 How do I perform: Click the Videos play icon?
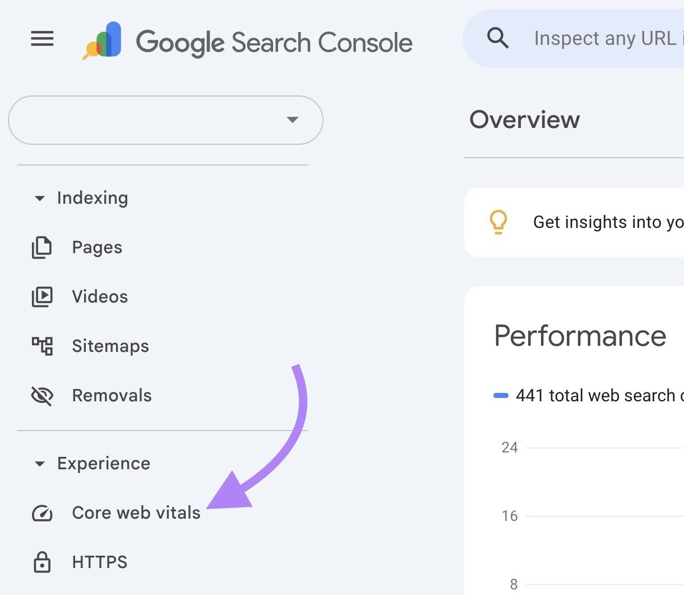pyautogui.click(x=42, y=297)
